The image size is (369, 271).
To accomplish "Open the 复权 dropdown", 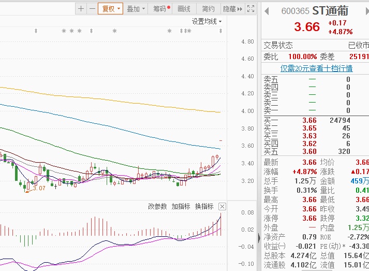I will click(x=111, y=9).
